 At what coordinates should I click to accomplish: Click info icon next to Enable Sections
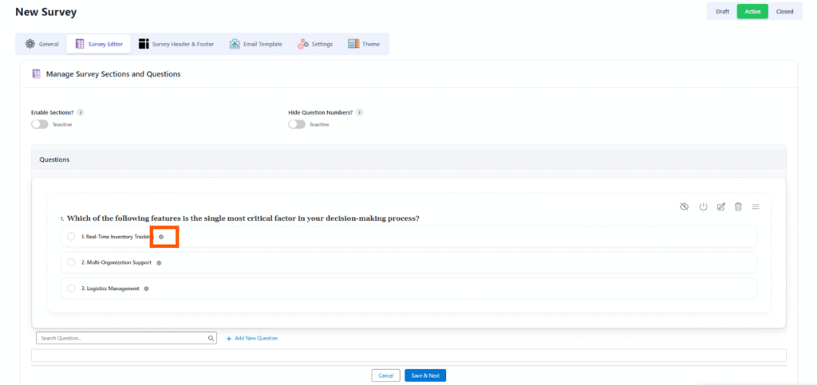pos(81,112)
